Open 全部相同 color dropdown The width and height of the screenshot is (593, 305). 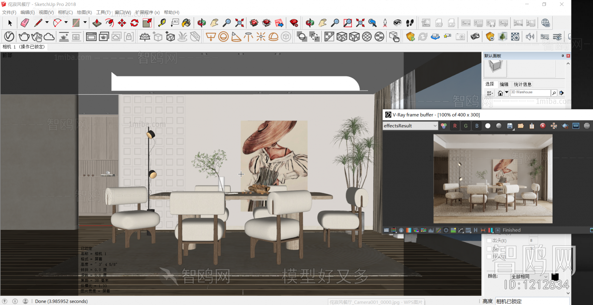click(530, 276)
